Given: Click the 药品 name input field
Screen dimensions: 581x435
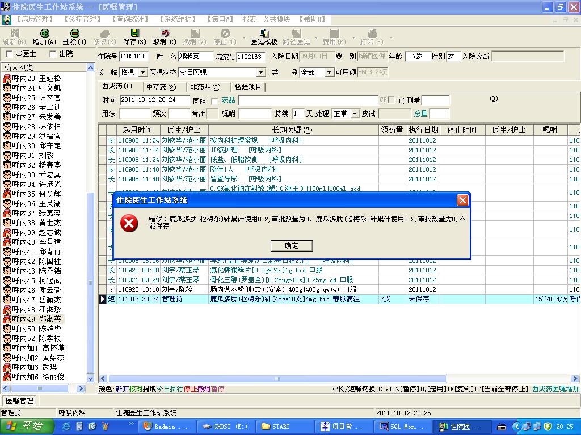Looking at the screenshot, I should [308, 100].
